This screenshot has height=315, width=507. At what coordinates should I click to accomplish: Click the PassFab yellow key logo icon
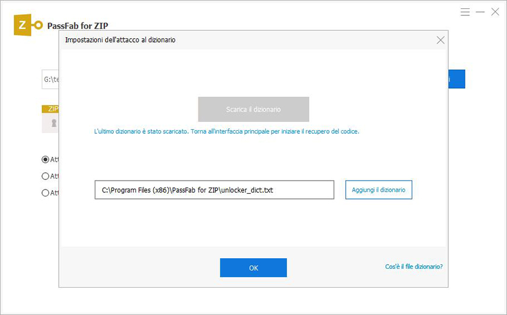click(28, 25)
